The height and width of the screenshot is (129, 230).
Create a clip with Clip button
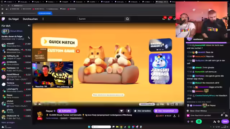(160, 104)
